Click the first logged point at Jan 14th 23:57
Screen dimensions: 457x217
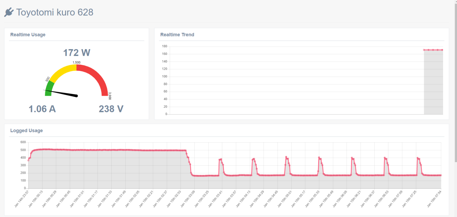point(28,160)
